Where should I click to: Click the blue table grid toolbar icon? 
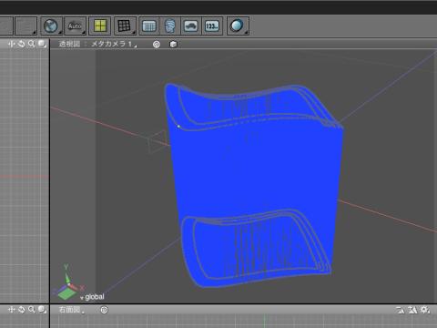point(149,26)
